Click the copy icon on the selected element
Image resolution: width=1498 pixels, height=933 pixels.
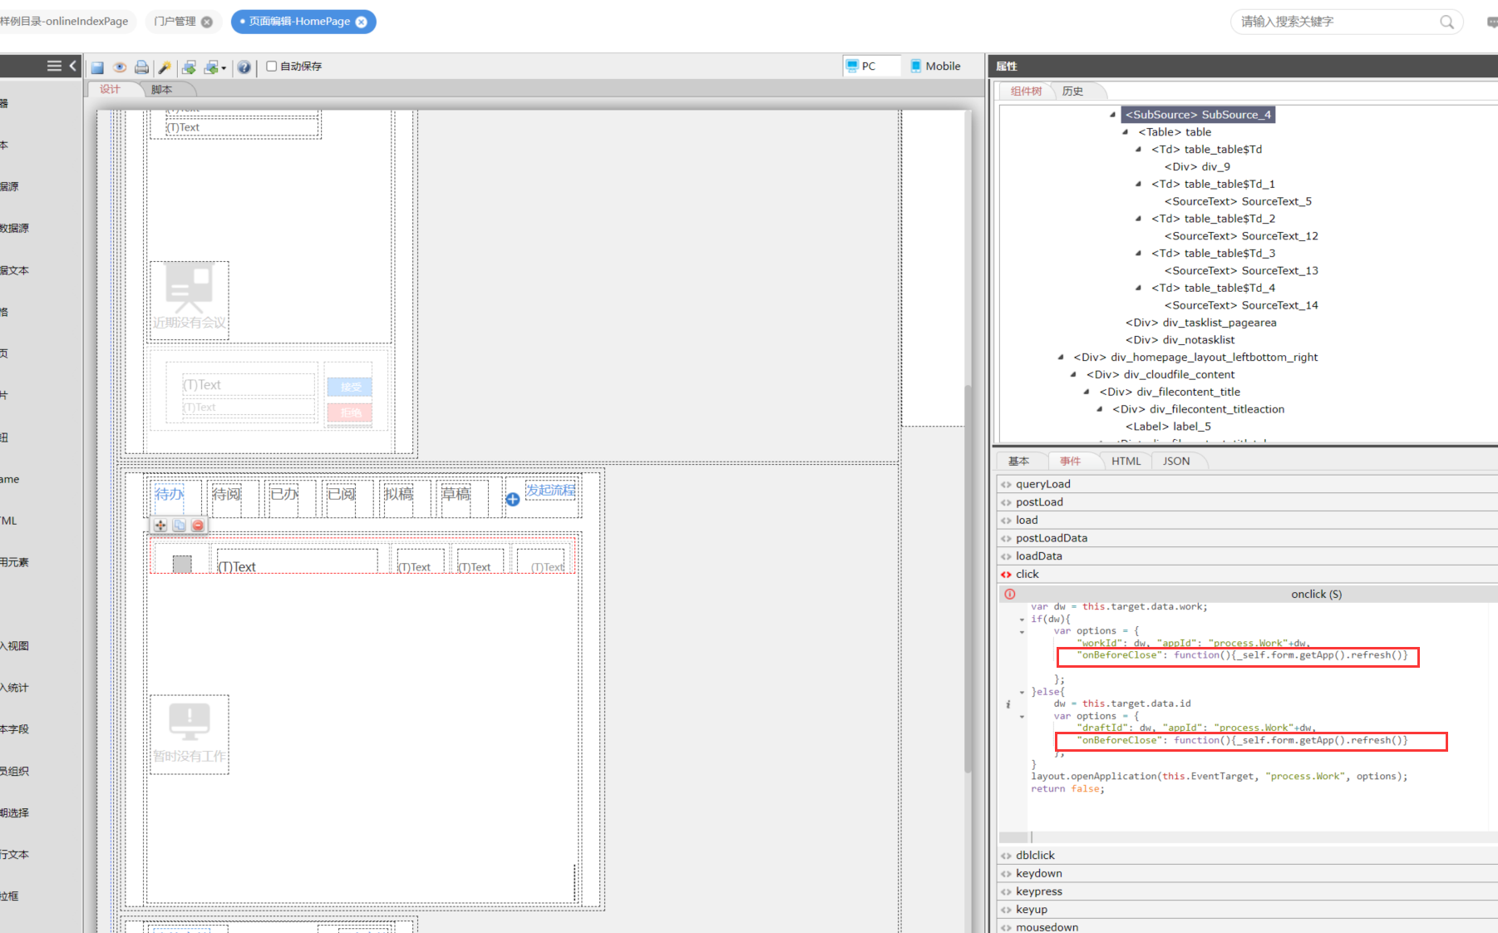pos(179,526)
